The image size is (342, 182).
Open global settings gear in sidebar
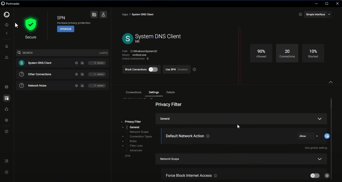tap(6, 120)
